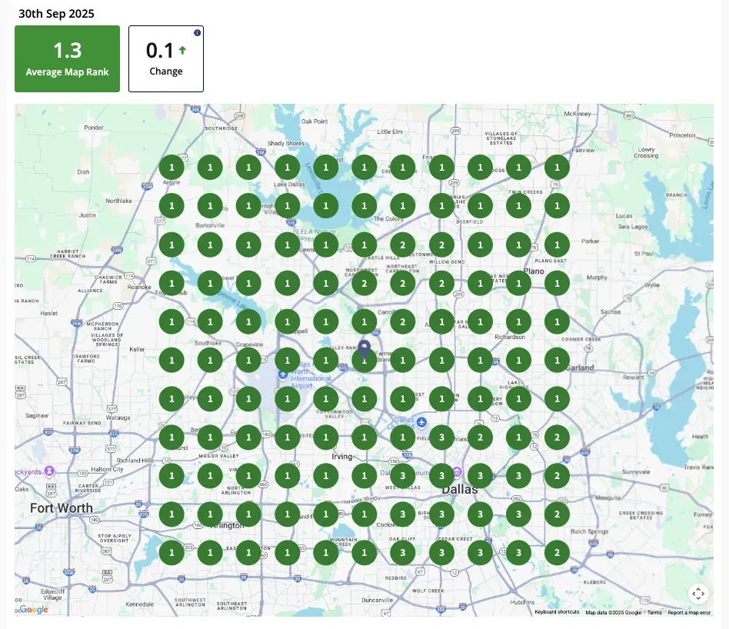Click the 'Haslet' map label
Viewport: 729px width, 629px height.
coord(48,313)
